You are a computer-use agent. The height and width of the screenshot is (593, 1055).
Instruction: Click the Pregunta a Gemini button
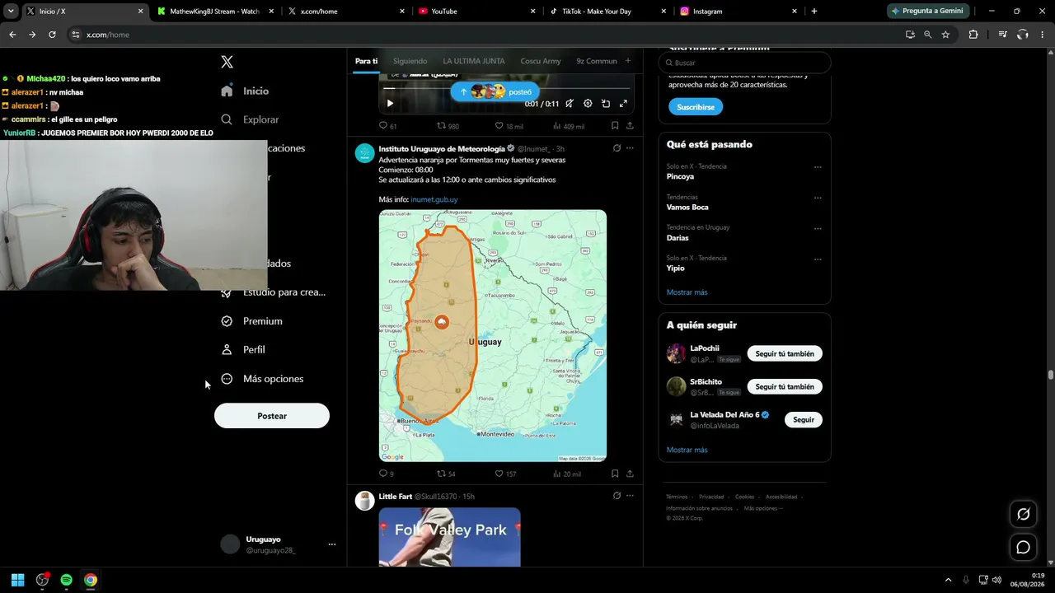click(x=927, y=11)
